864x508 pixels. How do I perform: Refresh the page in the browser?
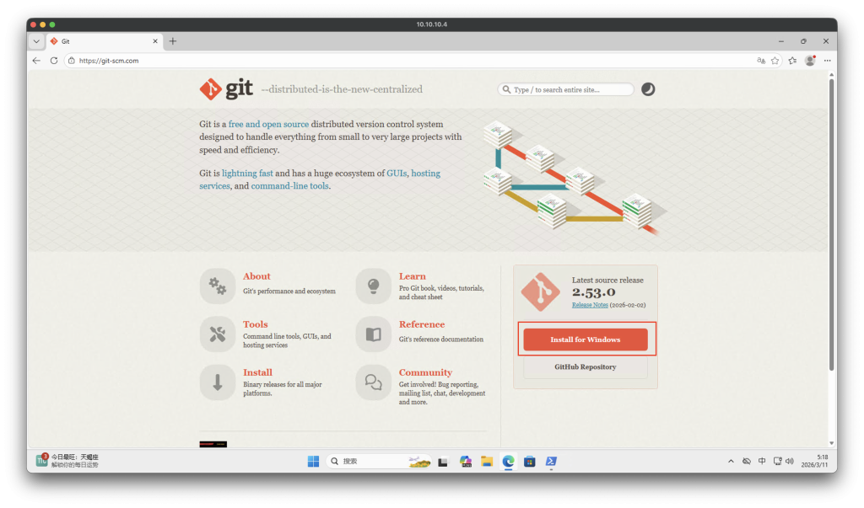tap(54, 61)
